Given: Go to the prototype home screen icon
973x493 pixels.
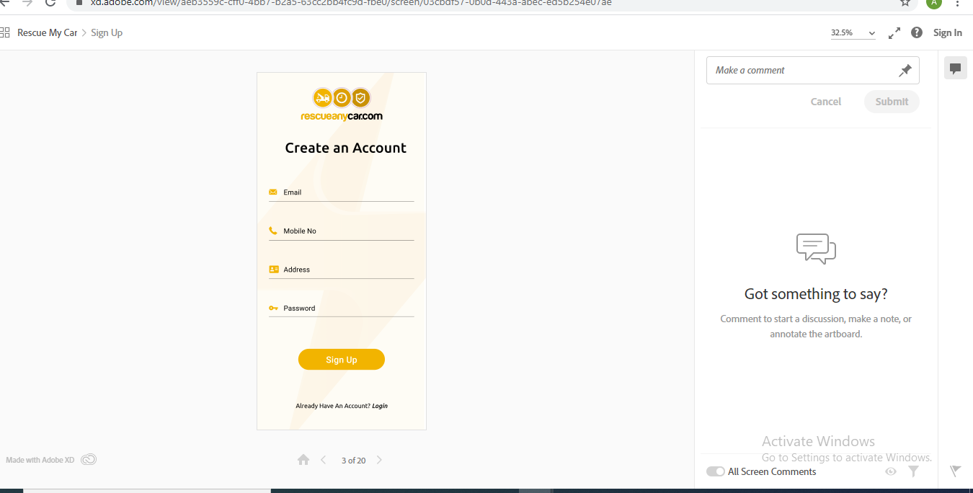Looking at the screenshot, I should click(x=303, y=460).
